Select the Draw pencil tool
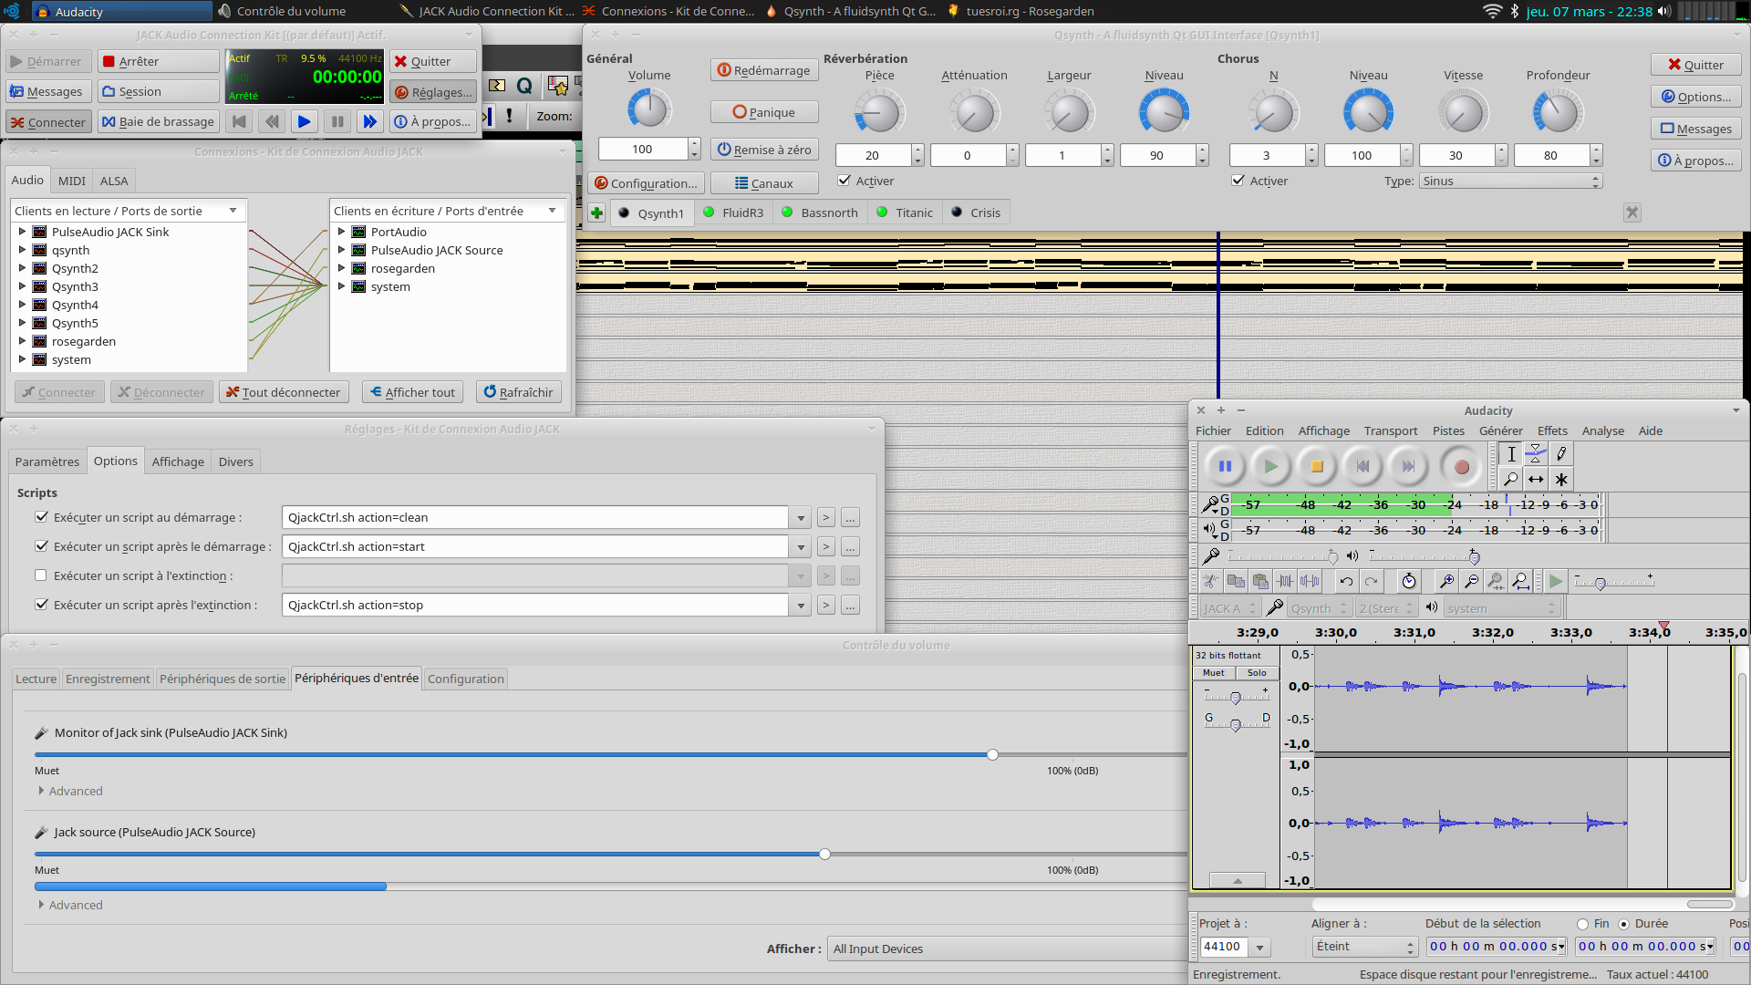This screenshot has height=985, width=1751. tap(1561, 453)
